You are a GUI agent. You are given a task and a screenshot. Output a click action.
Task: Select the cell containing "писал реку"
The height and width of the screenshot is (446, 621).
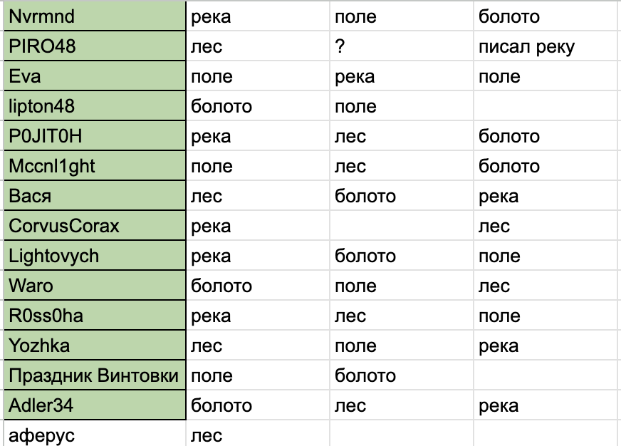click(x=547, y=46)
